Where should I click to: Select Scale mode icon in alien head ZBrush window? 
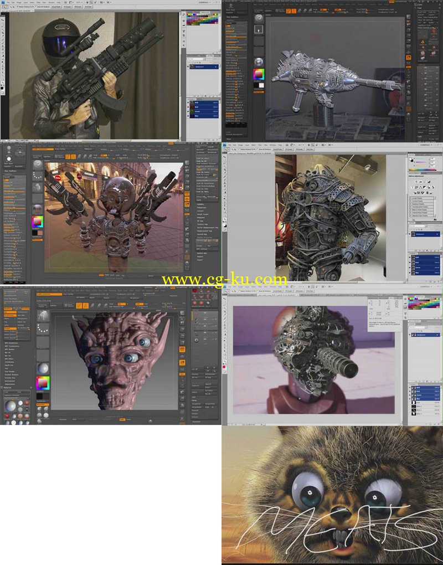pos(99,306)
